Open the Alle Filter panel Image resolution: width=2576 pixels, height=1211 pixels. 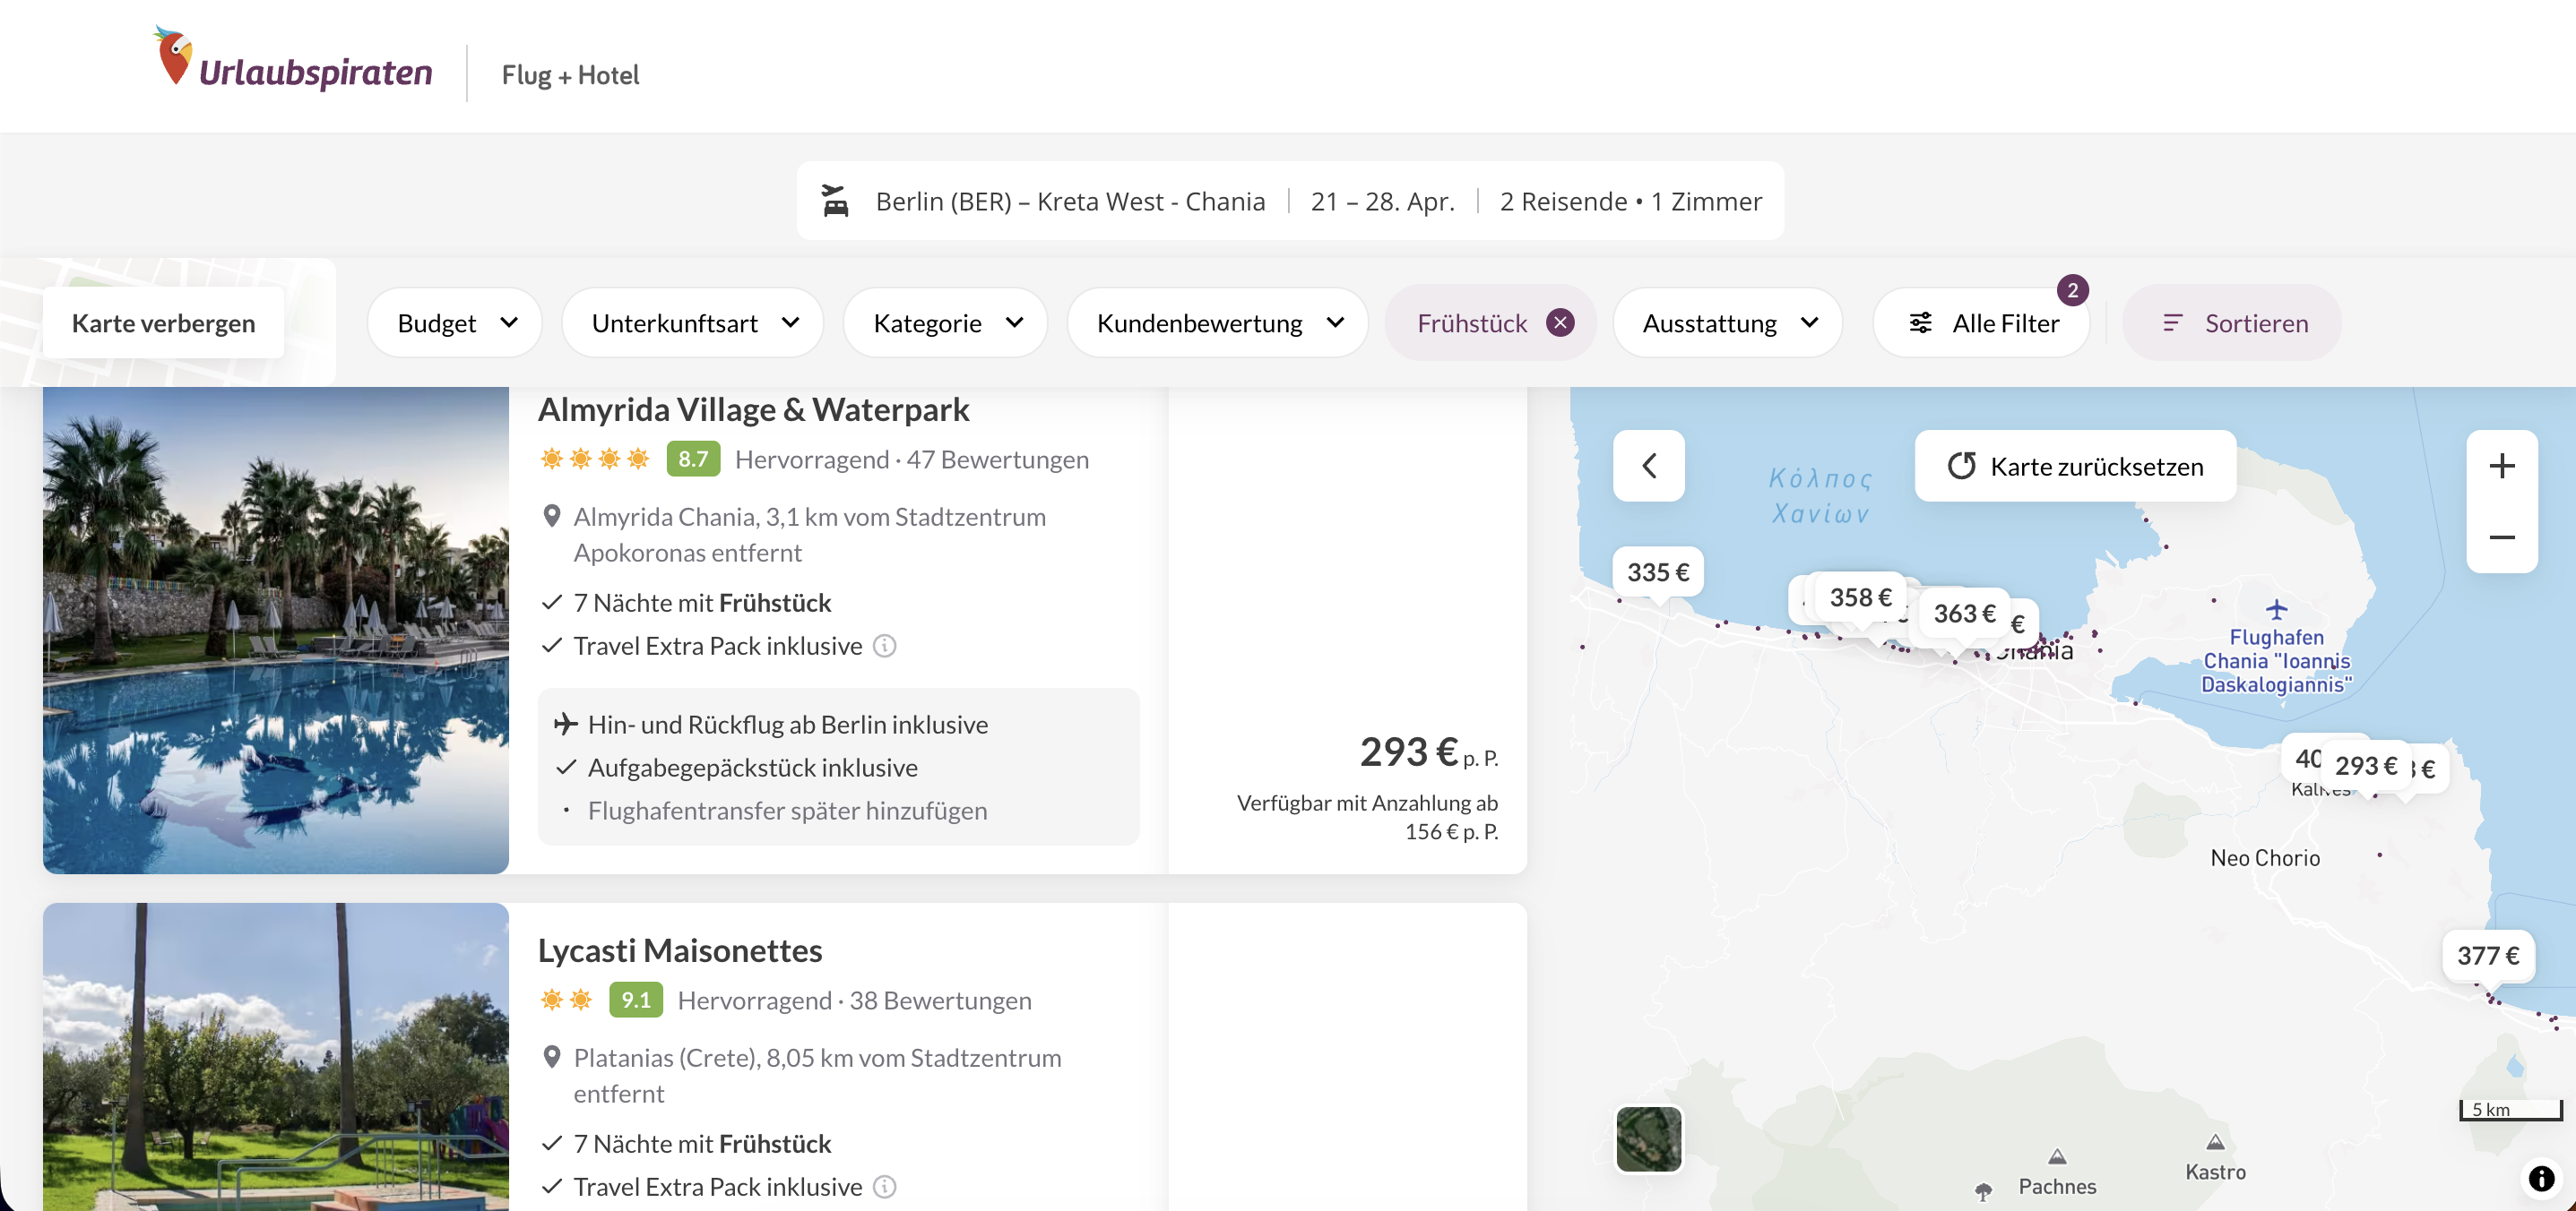[x=1983, y=322]
